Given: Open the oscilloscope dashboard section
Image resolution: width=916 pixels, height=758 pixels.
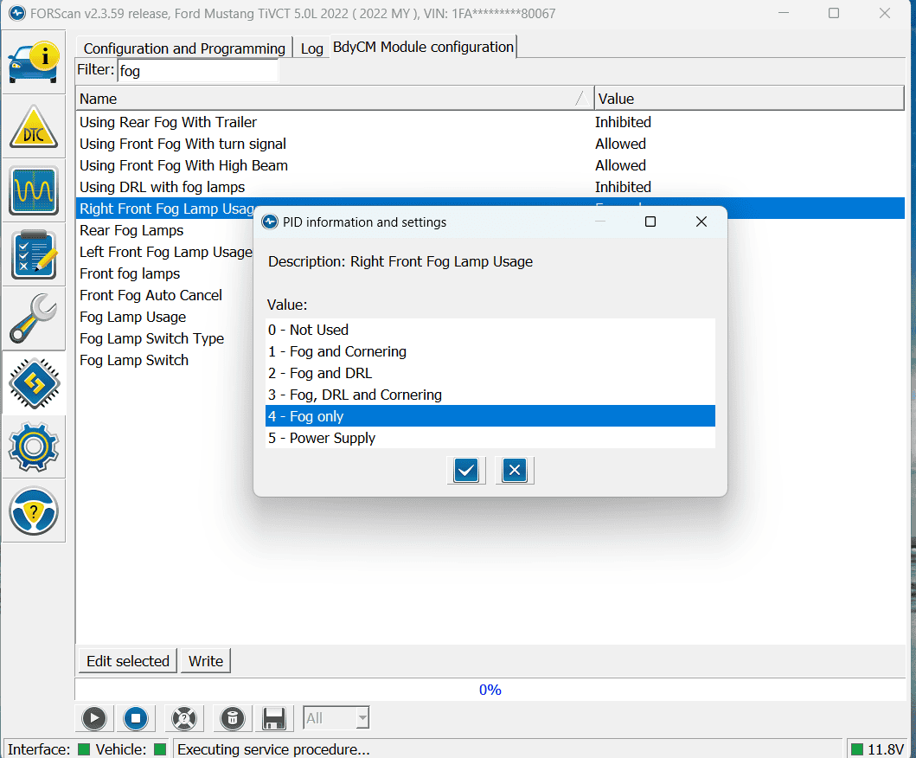Looking at the screenshot, I should coord(34,190).
